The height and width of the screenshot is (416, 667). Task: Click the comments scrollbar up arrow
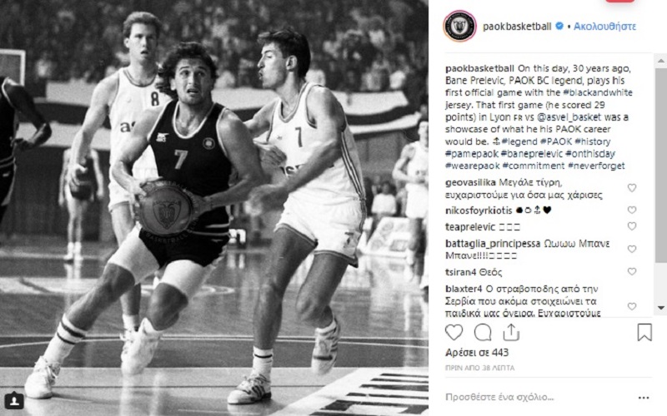click(661, 61)
